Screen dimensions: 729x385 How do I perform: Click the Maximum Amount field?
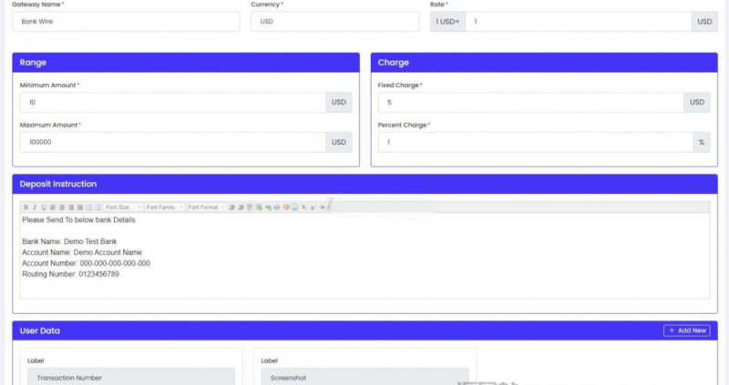(172, 142)
